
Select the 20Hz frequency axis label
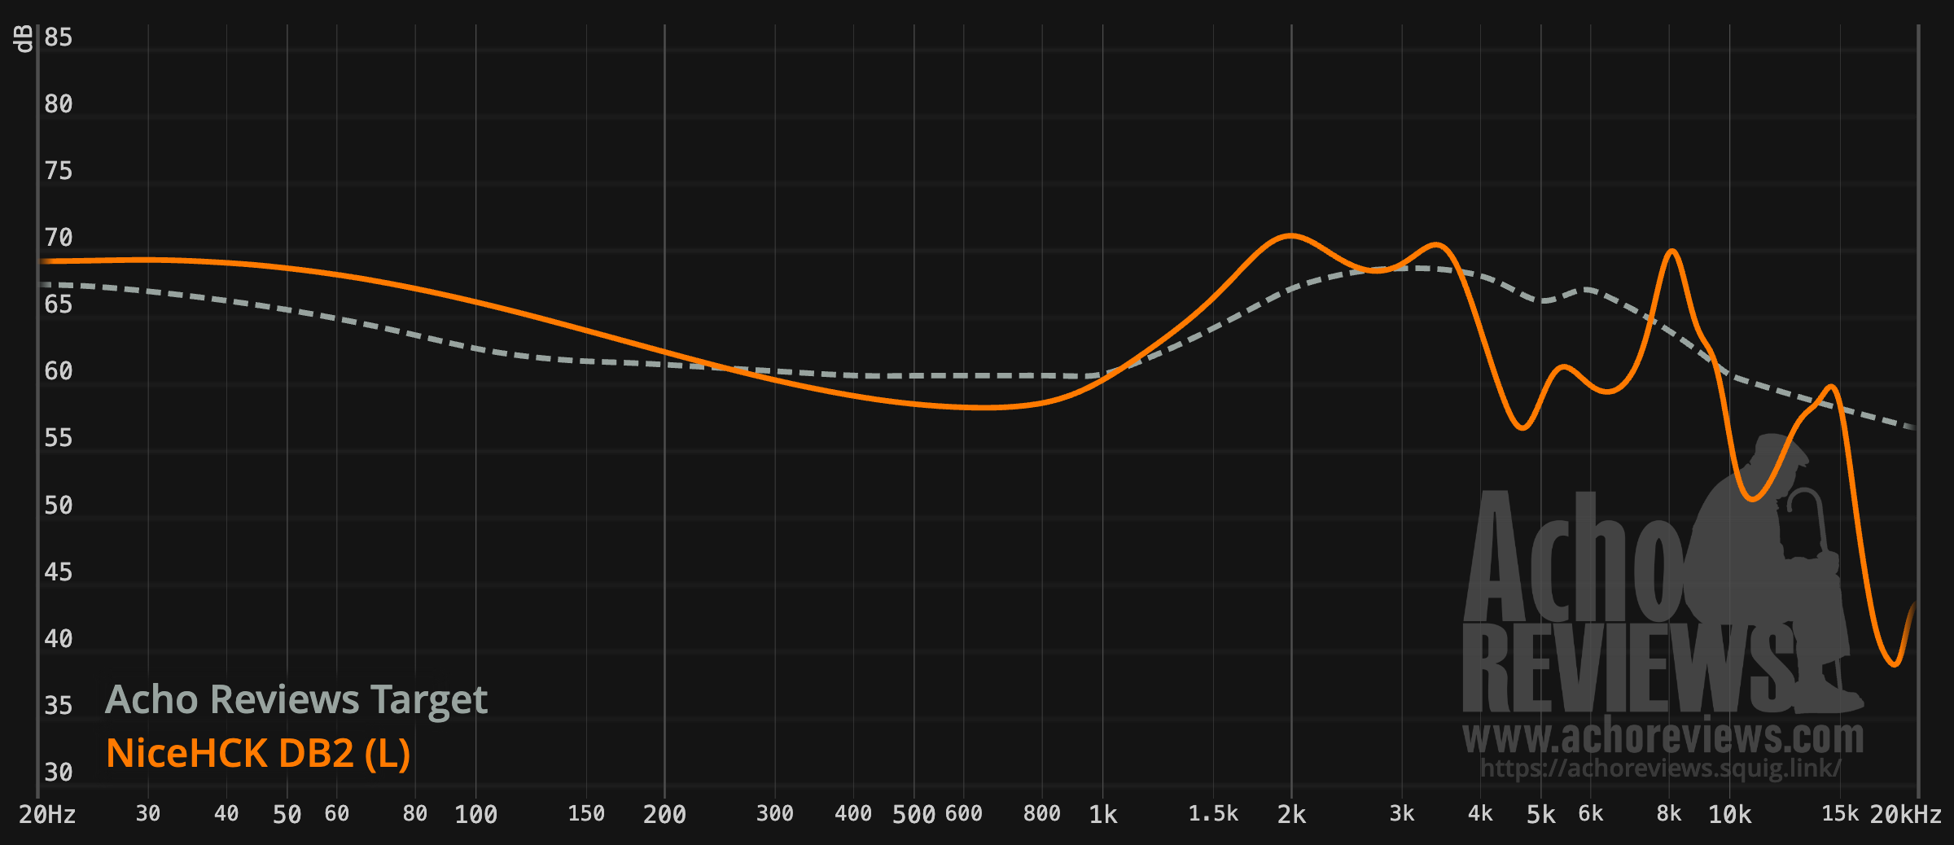pos(47,814)
